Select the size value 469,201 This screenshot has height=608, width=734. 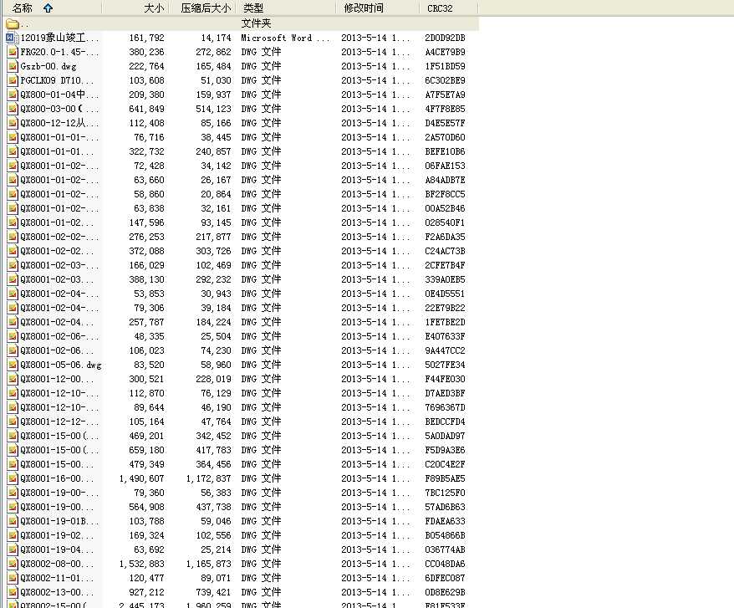[146, 436]
